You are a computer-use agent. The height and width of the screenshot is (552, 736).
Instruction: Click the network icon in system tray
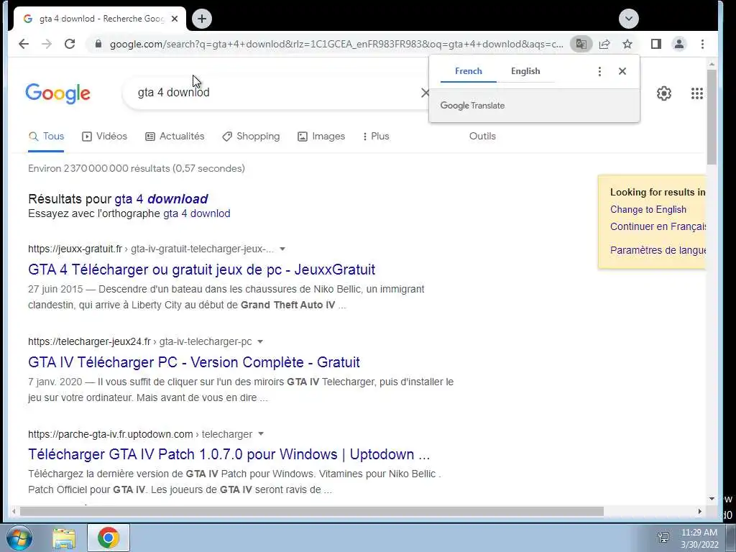663,538
